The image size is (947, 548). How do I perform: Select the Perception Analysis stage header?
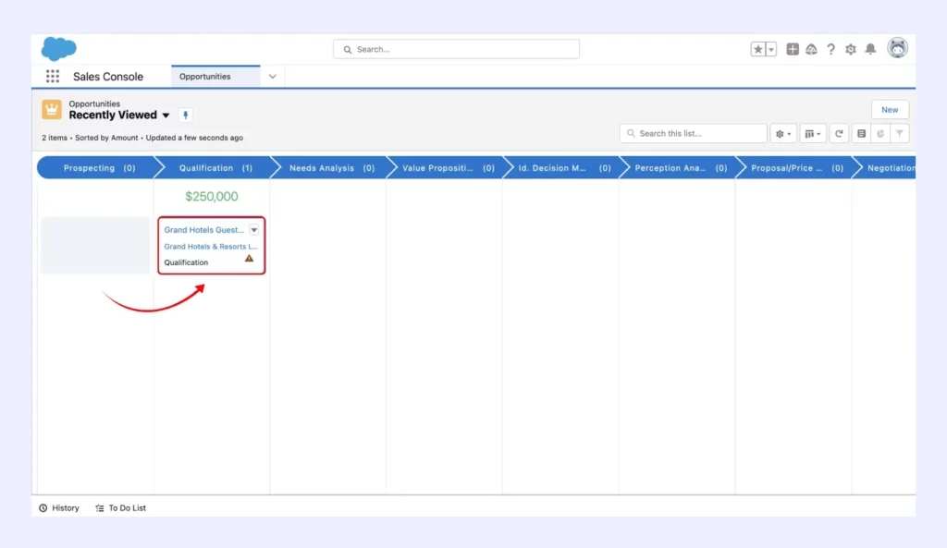pos(681,168)
